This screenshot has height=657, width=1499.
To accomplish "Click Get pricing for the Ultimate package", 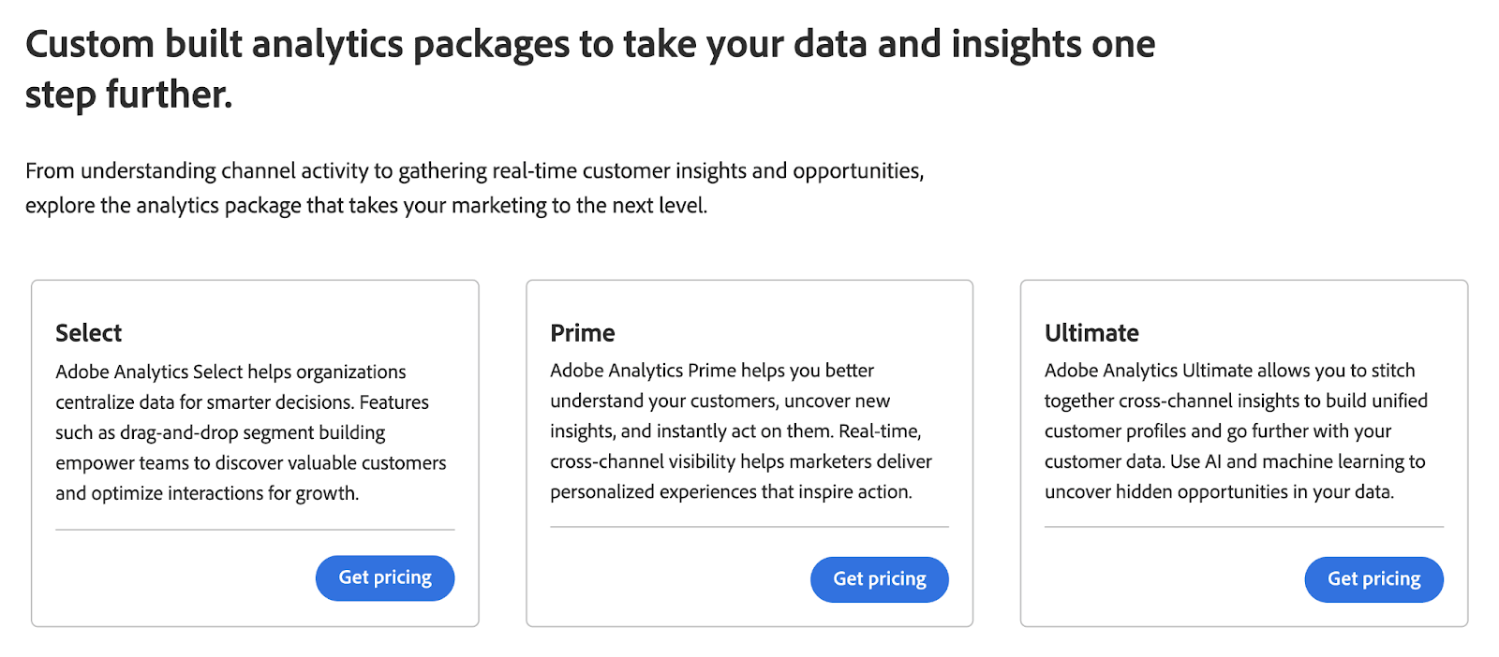I will 1373,578.
